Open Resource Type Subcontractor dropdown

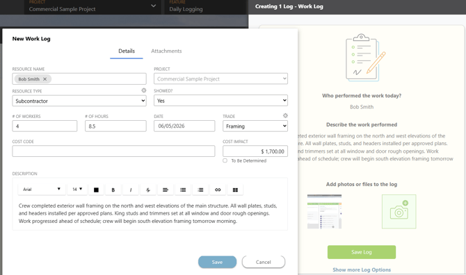click(79, 101)
